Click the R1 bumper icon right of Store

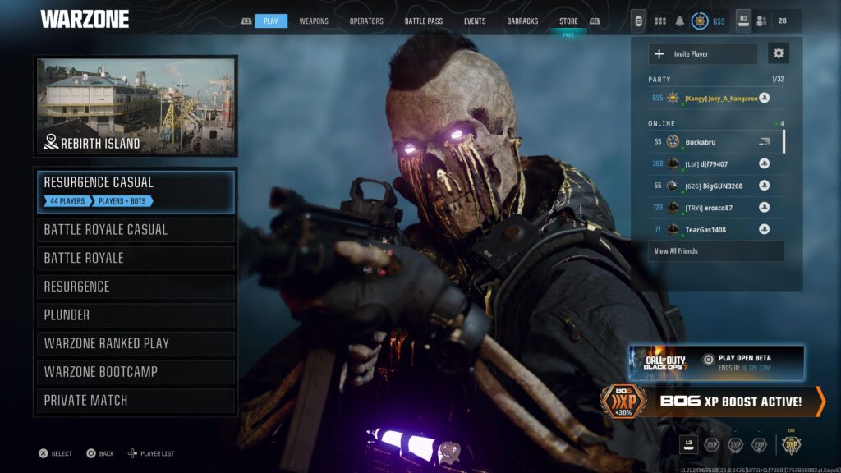[x=595, y=21]
